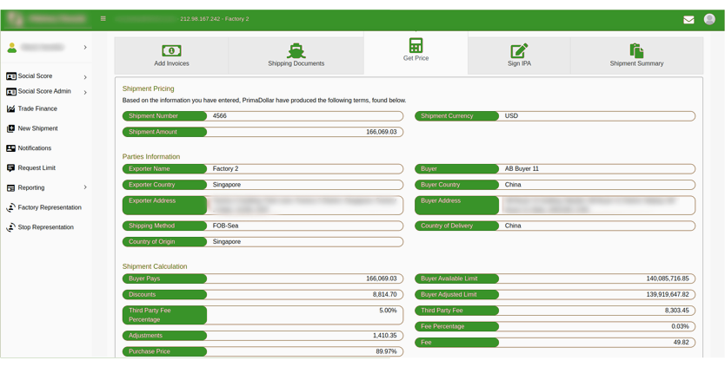Click Stop Representation in sidebar
Screen dimensions: 725x367
click(45, 227)
